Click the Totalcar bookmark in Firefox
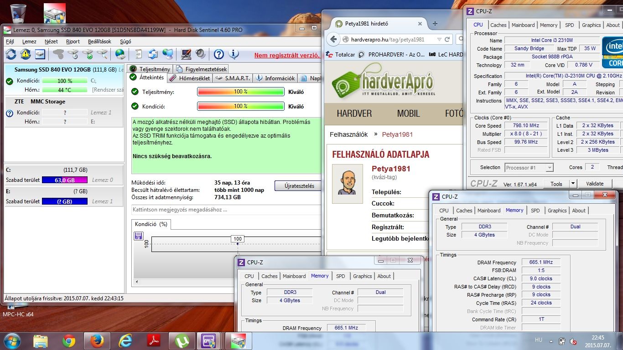Image resolution: width=623 pixels, height=350 pixels. click(x=340, y=55)
